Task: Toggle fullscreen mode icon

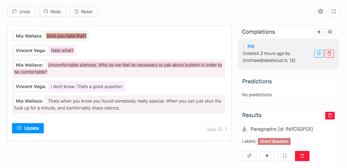Action: [x=334, y=12]
